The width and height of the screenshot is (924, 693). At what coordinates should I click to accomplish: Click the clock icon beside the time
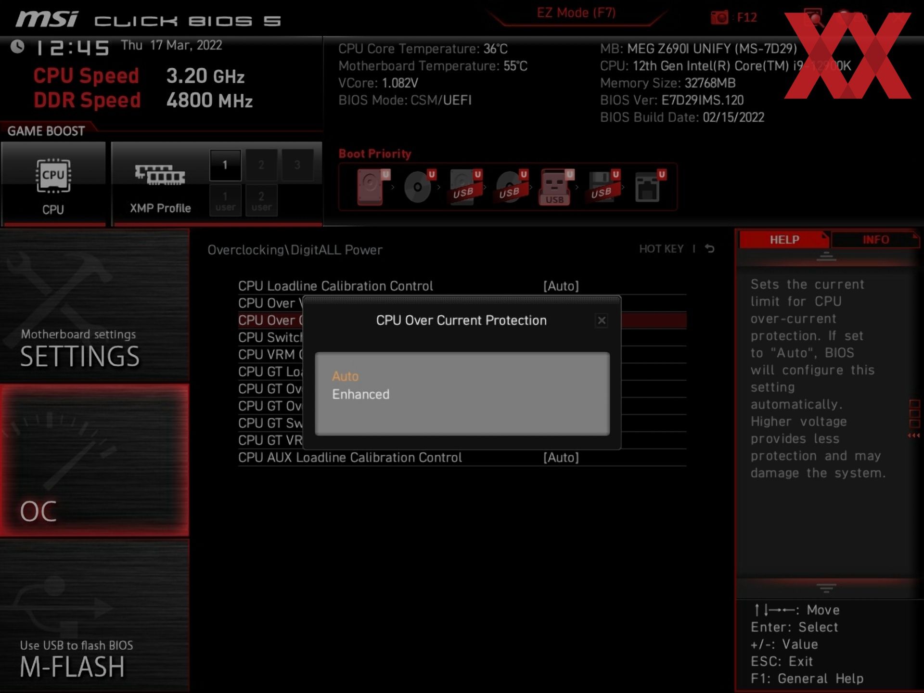click(x=17, y=47)
